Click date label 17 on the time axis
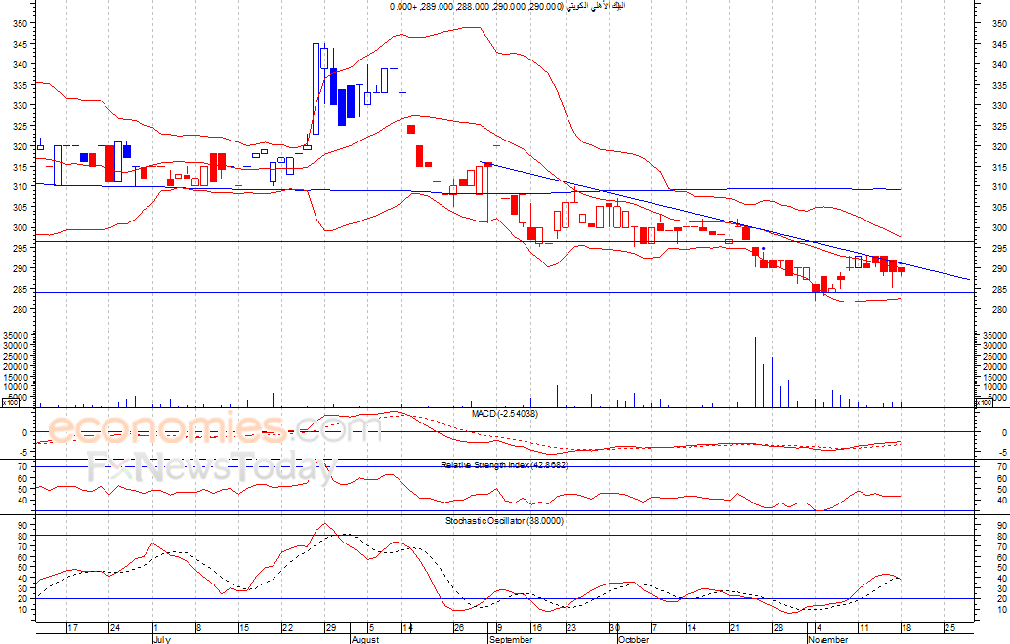The image size is (1010, 644). point(73,628)
